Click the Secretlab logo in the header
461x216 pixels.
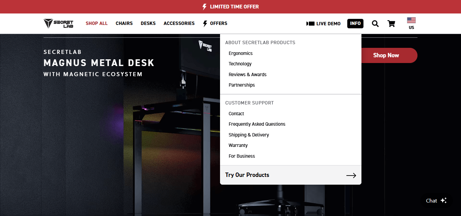pos(58,24)
